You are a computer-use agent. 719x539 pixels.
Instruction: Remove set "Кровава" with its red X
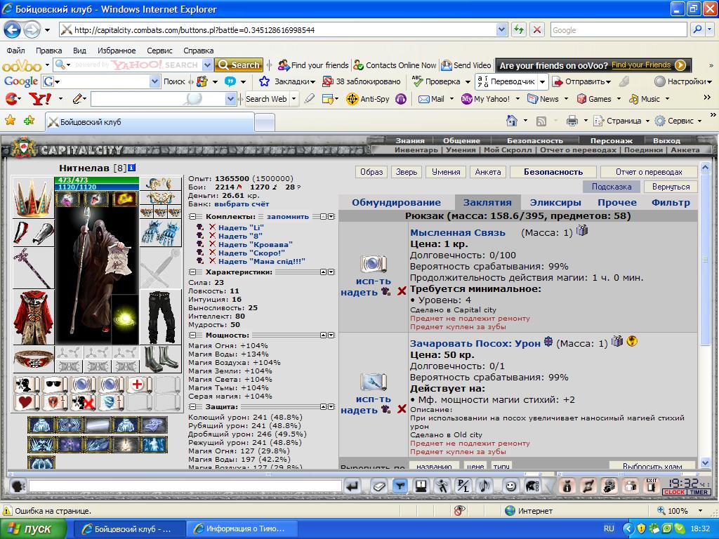212,244
